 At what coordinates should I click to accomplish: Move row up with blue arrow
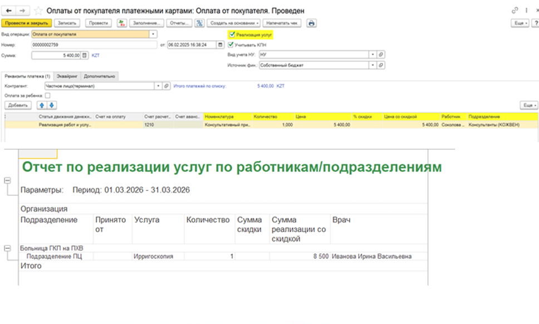click(x=42, y=105)
